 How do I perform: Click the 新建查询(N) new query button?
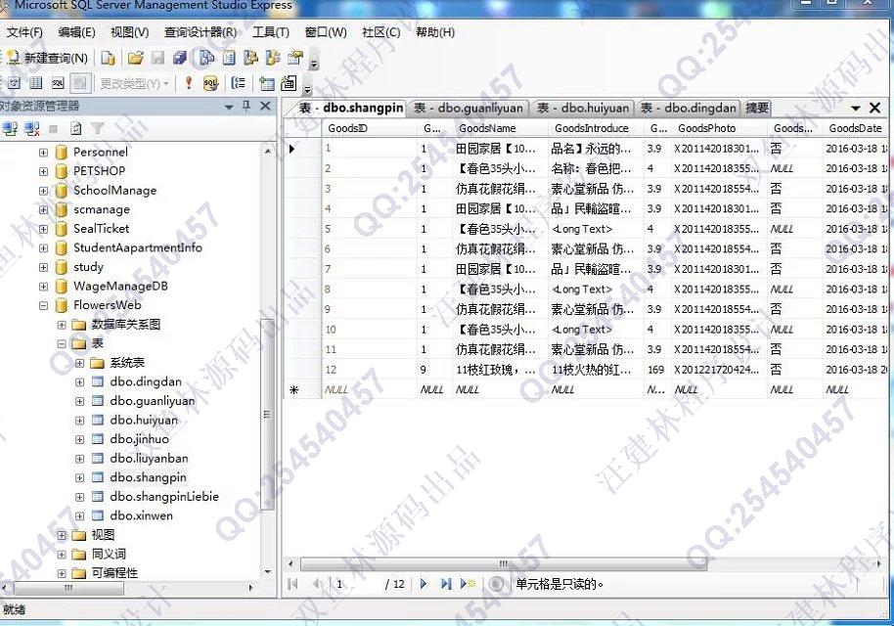tap(47, 58)
